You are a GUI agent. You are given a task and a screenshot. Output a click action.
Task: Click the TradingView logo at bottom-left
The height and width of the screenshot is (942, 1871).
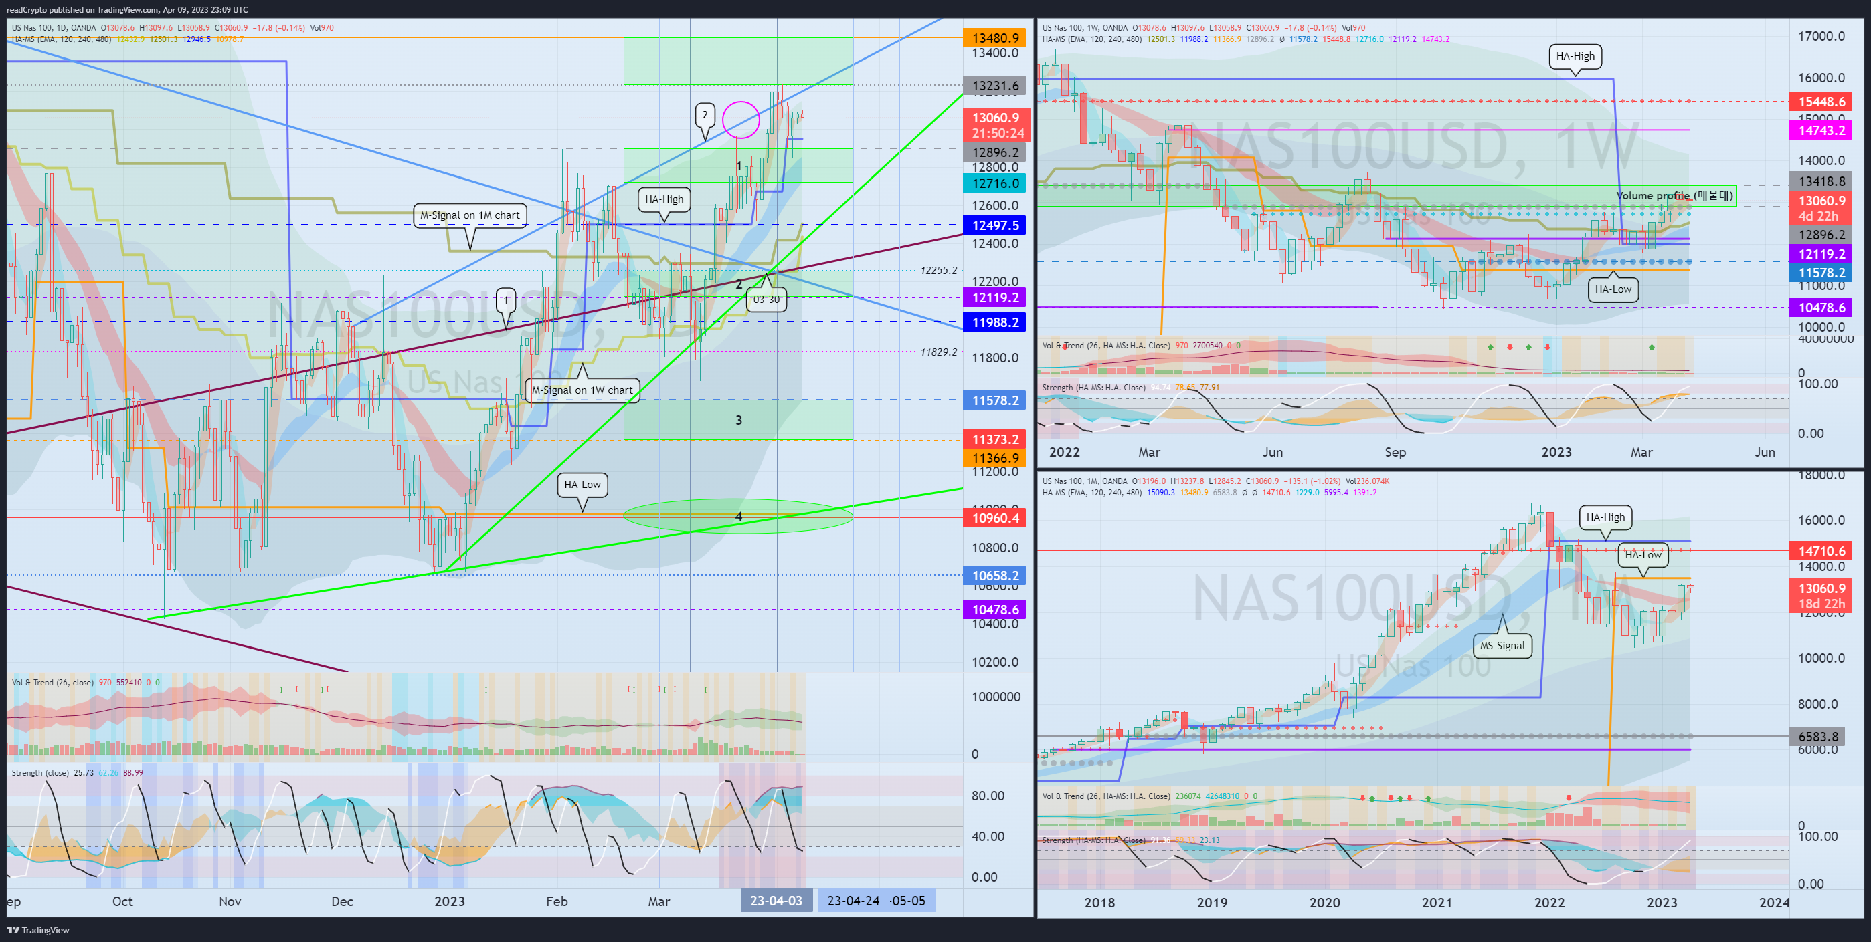[x=37, y=930]
